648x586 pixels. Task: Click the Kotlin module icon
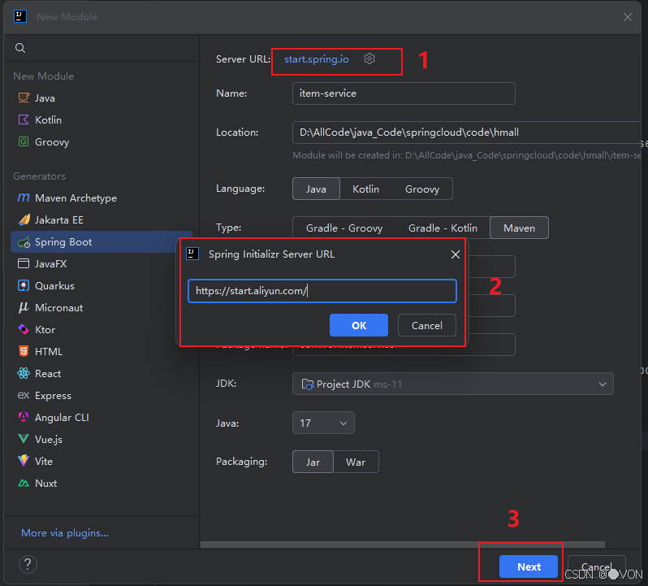pyautogui.click(x=24, y=119)
